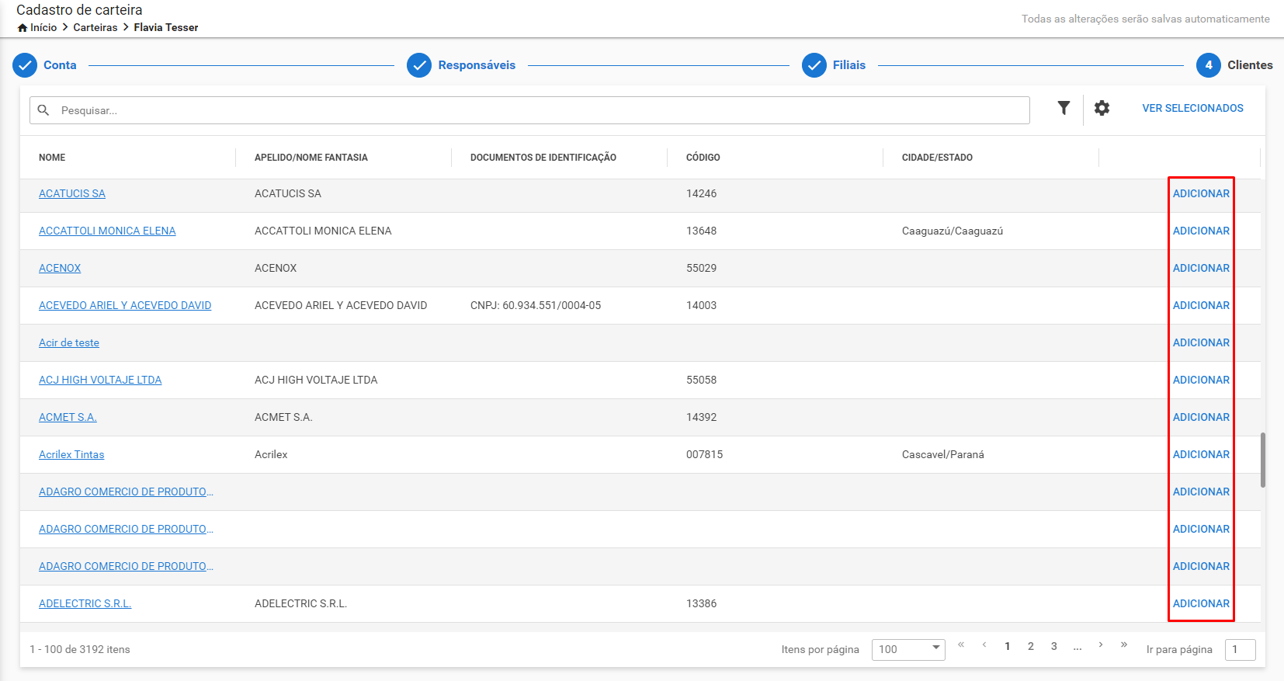Add ACMET S.A. with ADICIONAR

pyautogui.click(x=1201, y=417)
